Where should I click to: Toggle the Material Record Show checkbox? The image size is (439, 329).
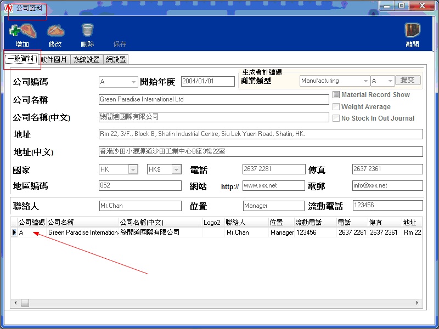tap(336, 94)
